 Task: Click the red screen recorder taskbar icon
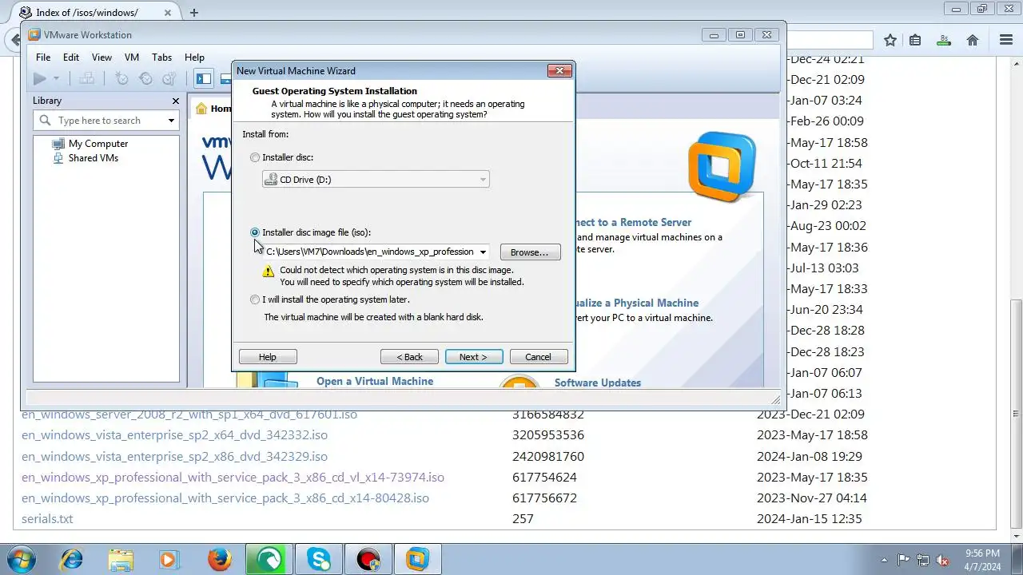pos(368,559)
